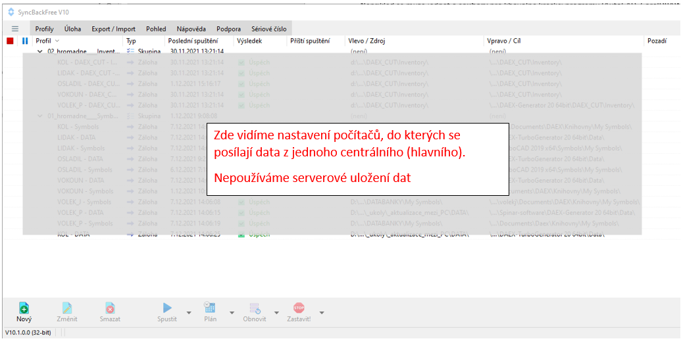The width and height of the screenshot is (683, 343).
Task: Click the Smazat delete profile icon
Action: click(110, 308)
